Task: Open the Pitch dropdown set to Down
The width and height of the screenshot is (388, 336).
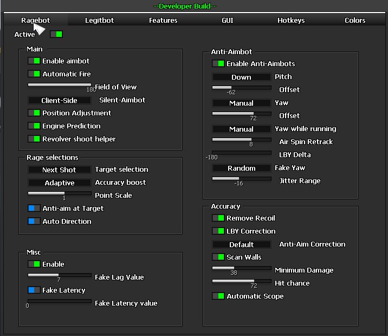Action: tap(241, 77)
